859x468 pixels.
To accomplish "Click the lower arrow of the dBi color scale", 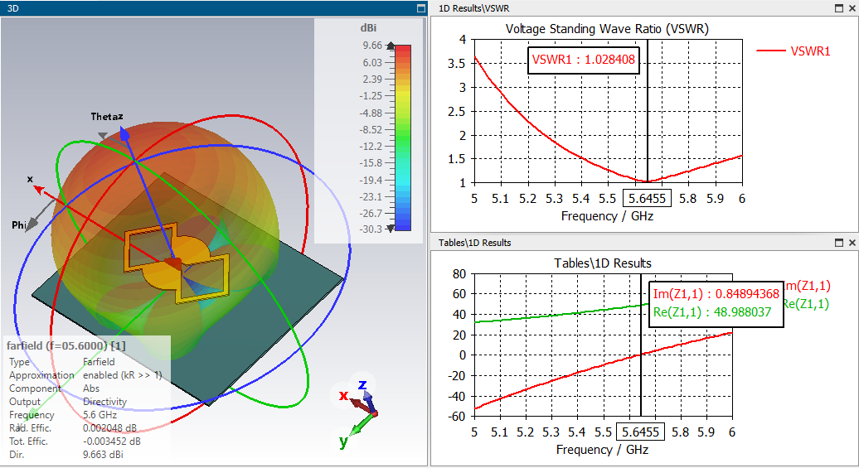I will coord(391,229).
